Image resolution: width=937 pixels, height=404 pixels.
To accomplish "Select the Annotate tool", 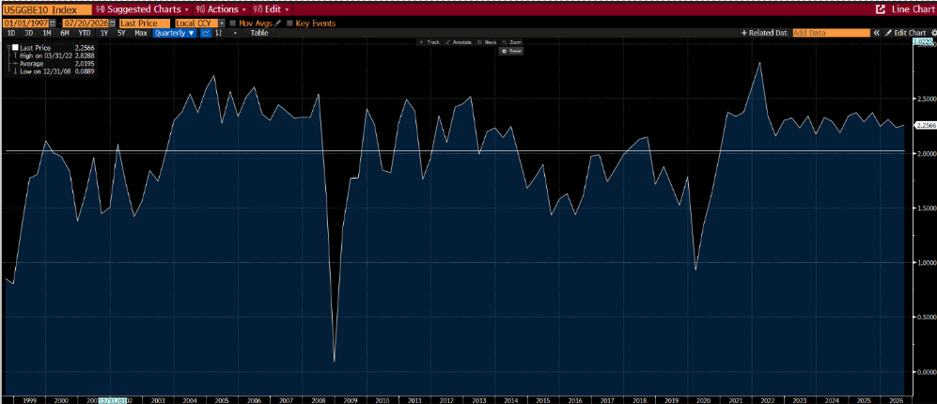I will click(x=459, y=42).
